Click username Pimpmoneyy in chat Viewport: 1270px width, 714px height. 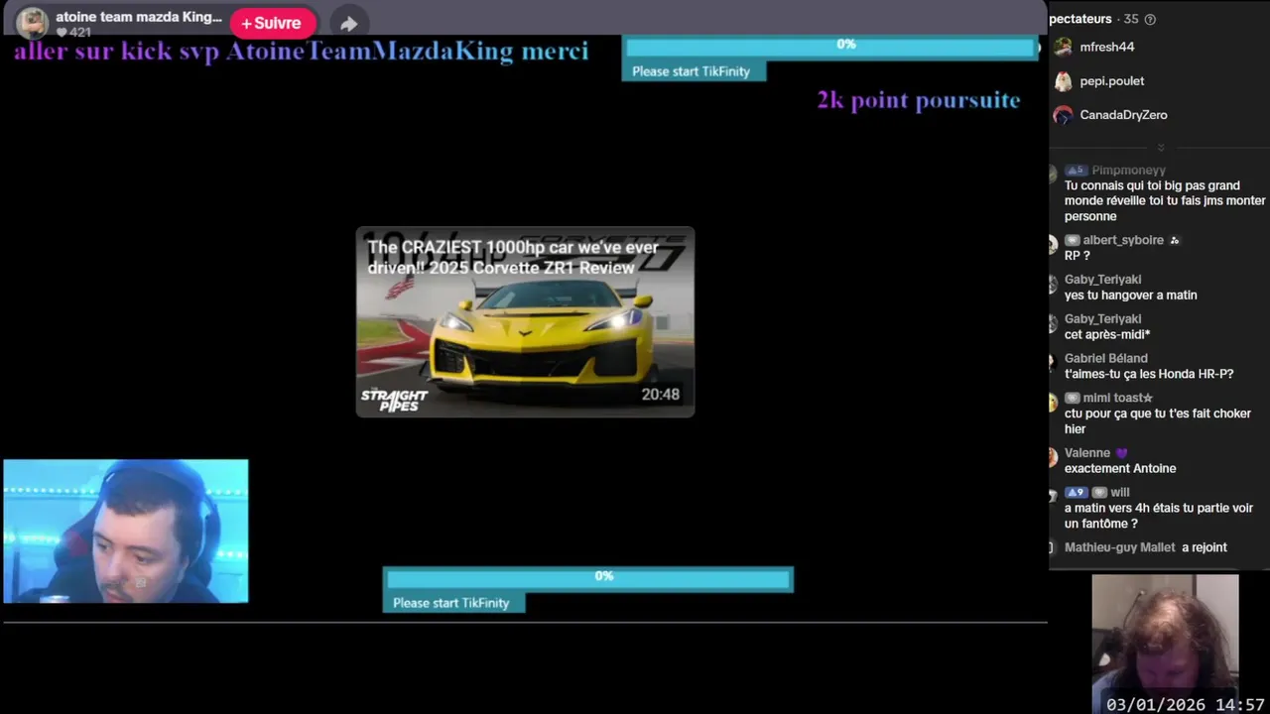point(1128,171)
